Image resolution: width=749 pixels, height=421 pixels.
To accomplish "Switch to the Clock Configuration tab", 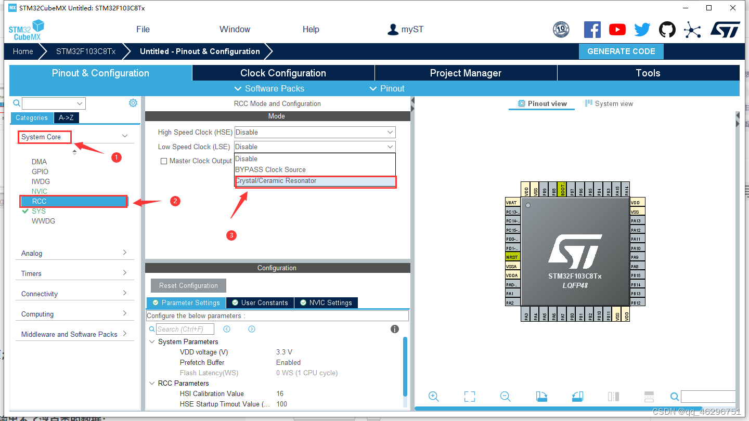I will pyautogui.click(x=283, y=73).
